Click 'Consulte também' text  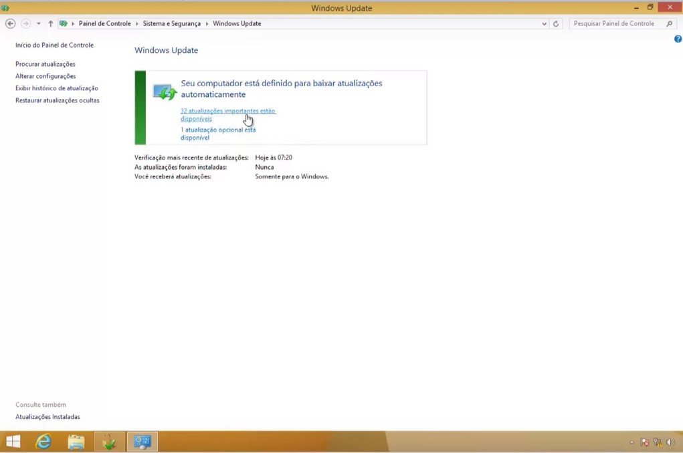tap(41, 405)
